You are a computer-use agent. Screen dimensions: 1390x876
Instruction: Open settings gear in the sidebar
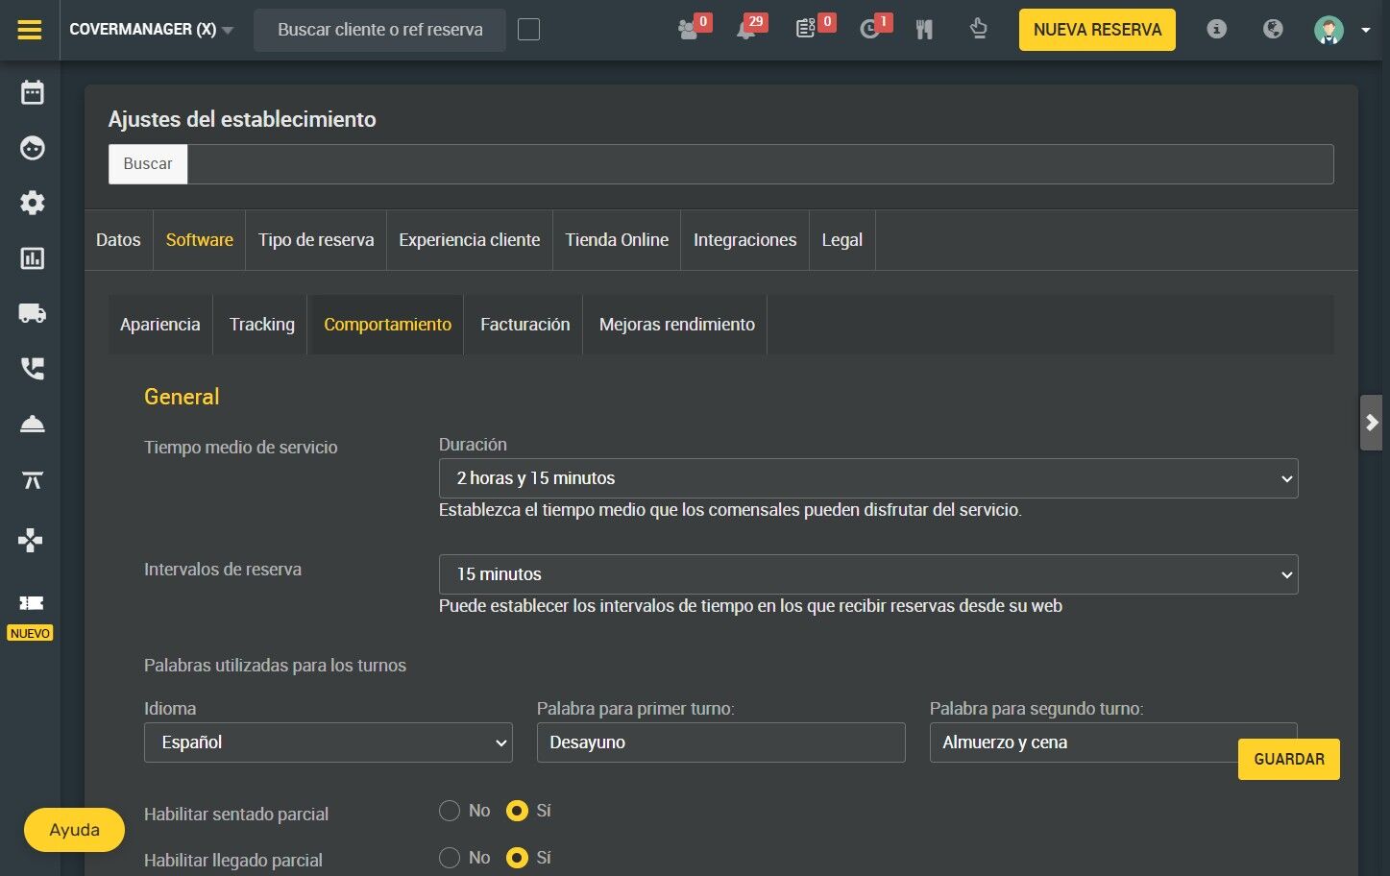tap(33, 204)
